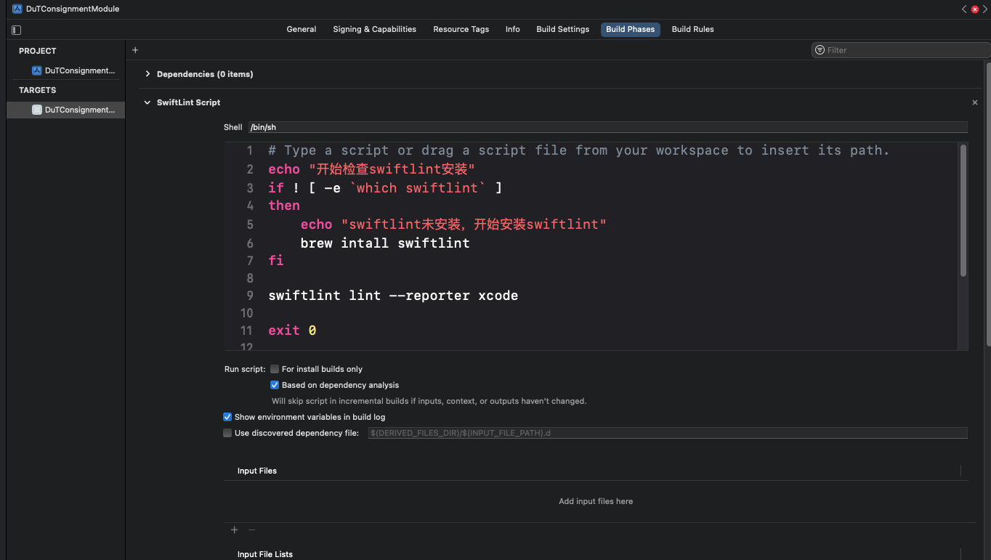This screenshot has height=560, width=991.
Task: Click the 'fi' keyword line
Action: 276,260
